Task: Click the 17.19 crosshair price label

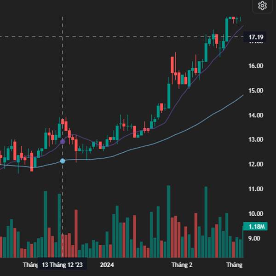Action: point(255,37)
